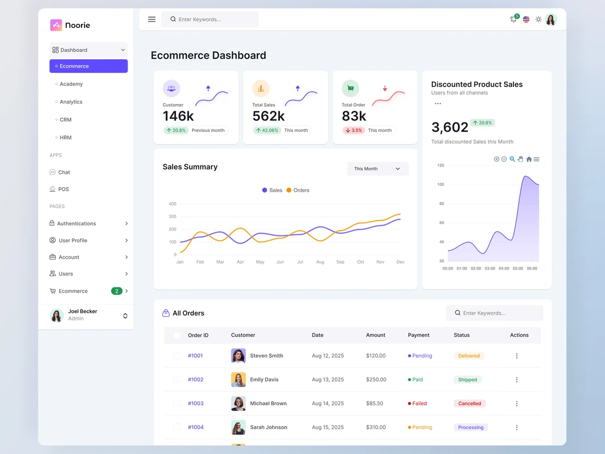Viewport: 605px width, 454px height.
Task: Expand the Authentications sidebar section
Action: point(89,223)
